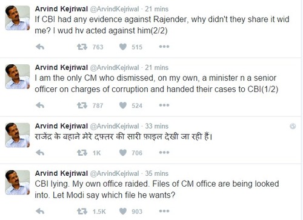Viewport: 303px width, 220px height.
Task: Retweet the tweet with 763 retweets
Action: [82, 47]
